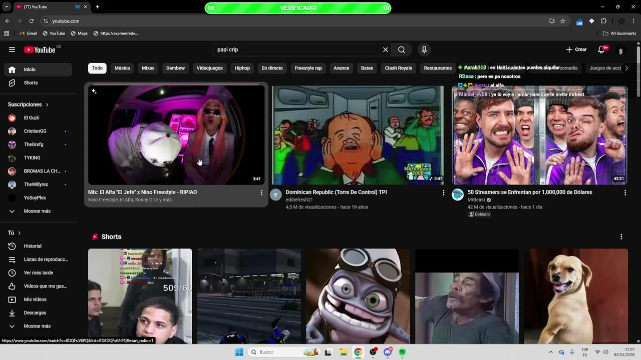The image size is (641, 360).
Task: Open Historial
Action: 38,246
